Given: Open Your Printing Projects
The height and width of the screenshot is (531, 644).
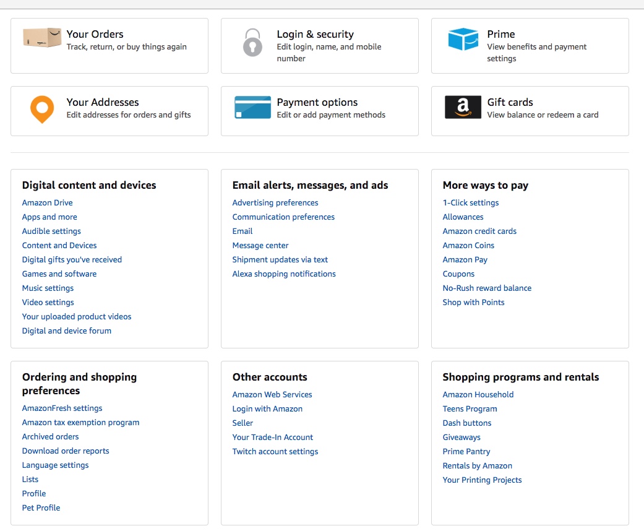Looking at the screenshot, I should point(482,480).
